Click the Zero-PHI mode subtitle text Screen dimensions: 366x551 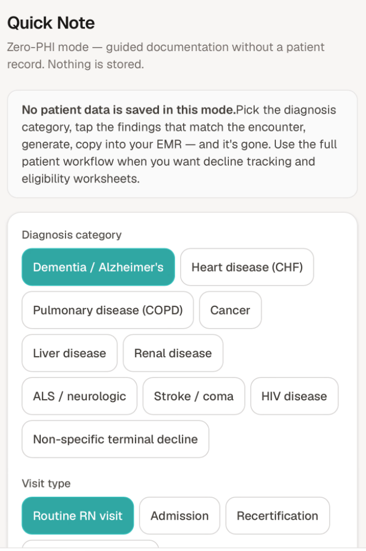point(166,55)
